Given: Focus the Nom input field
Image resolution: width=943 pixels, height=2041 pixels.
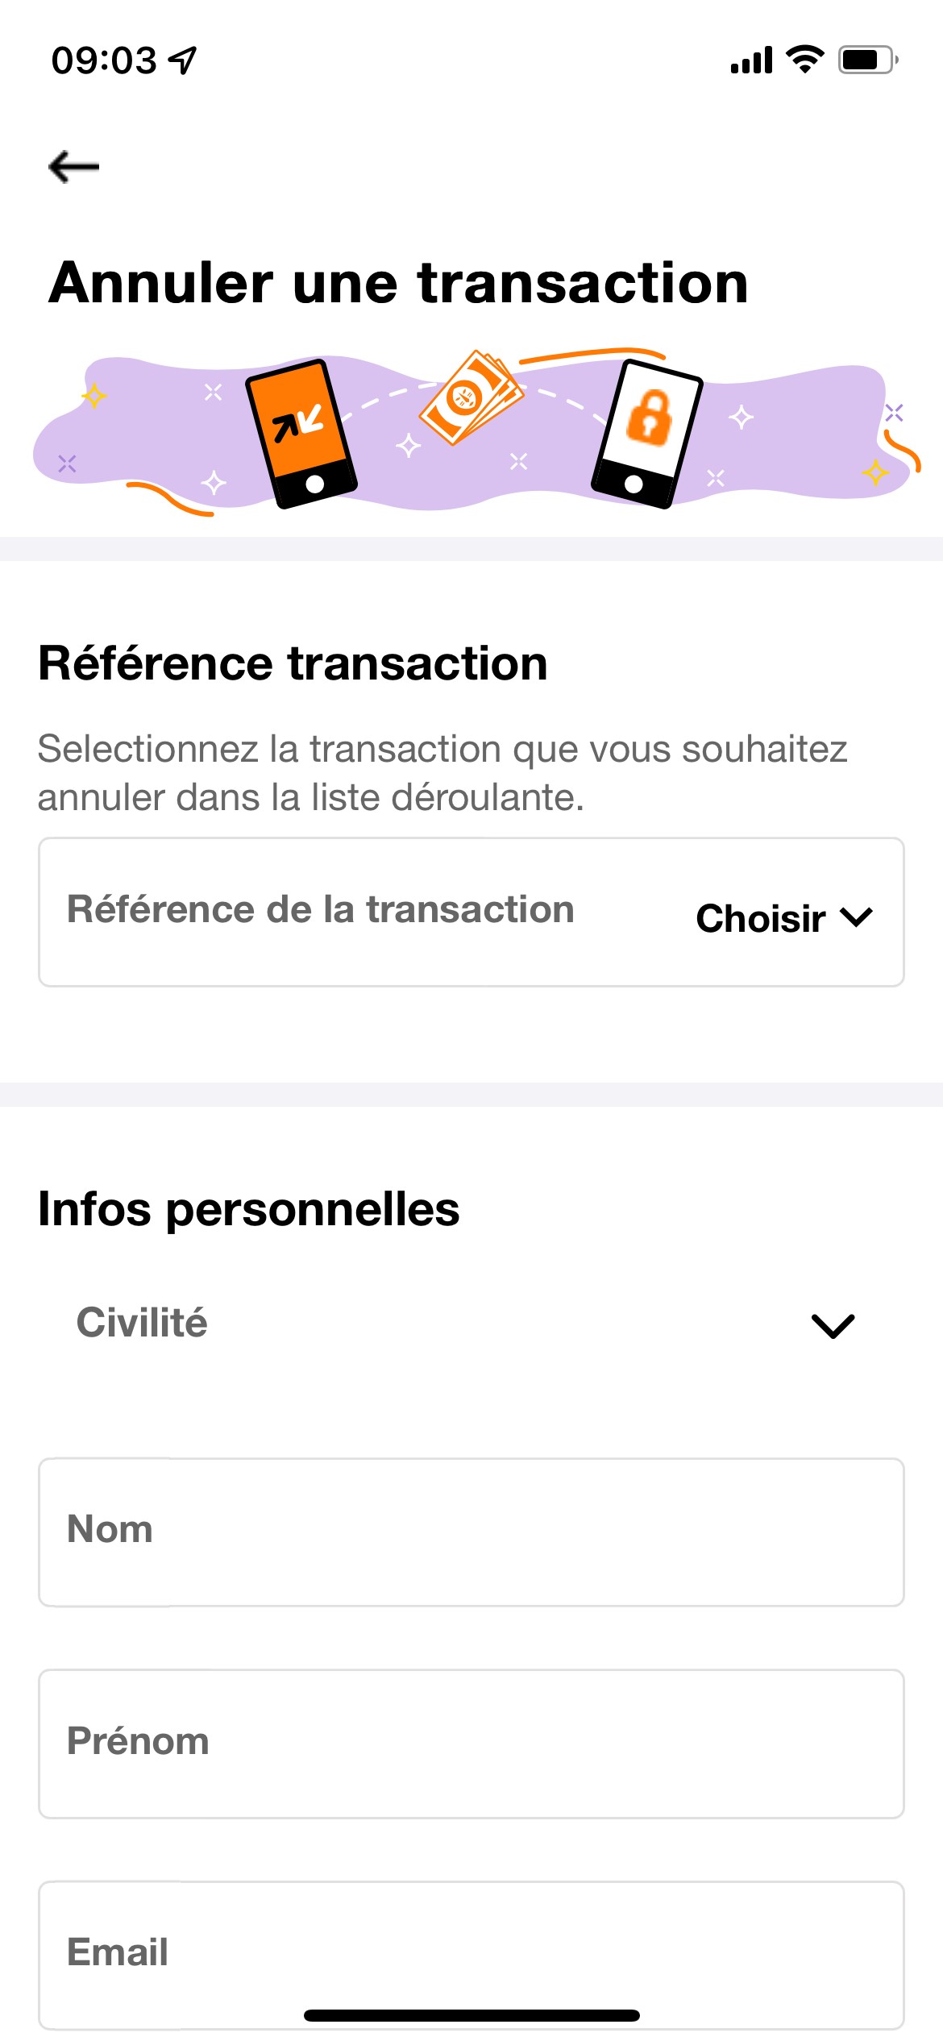Looking at the screenshot, I should pyautogui.click(x=471, y=1532).
